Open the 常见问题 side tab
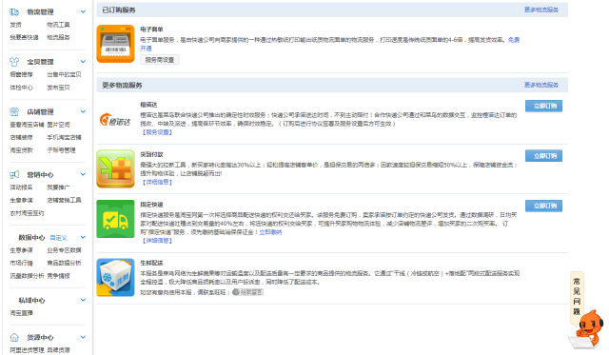609x355 pixels. pyautogui.click(x=577, y=296)
